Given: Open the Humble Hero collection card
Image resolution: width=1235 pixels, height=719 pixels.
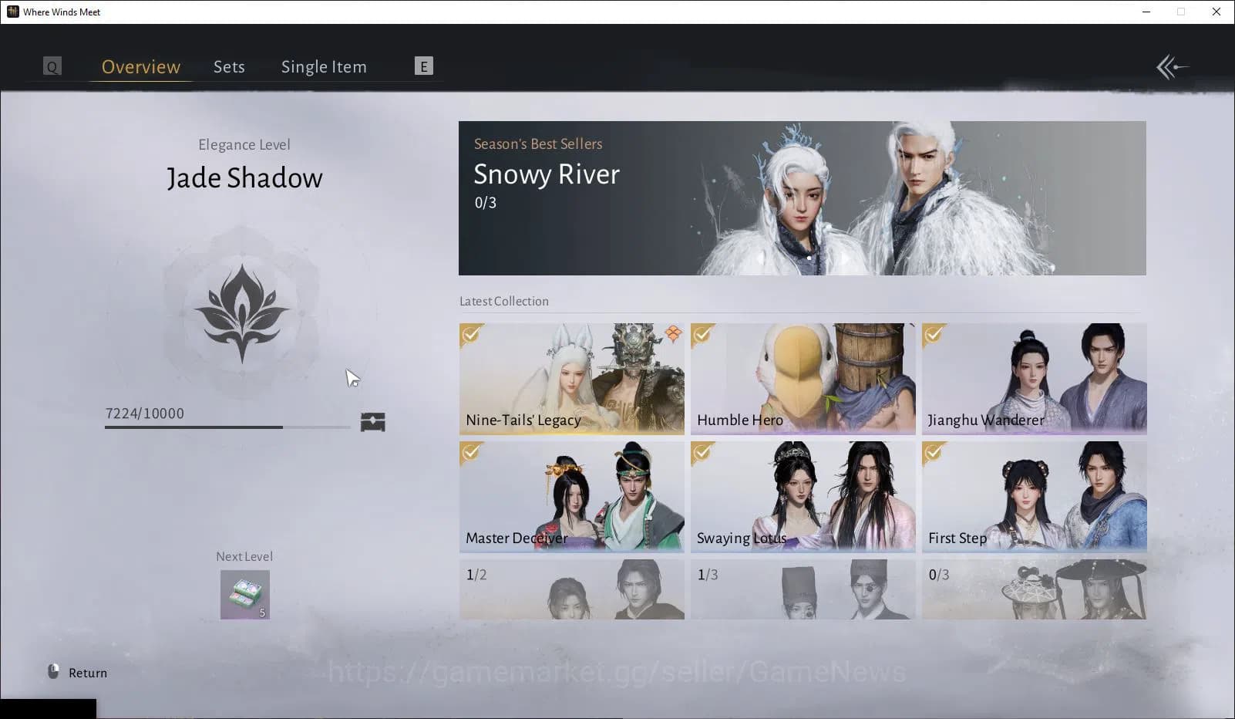Looking at the screenshot, I should coord(803,379).
